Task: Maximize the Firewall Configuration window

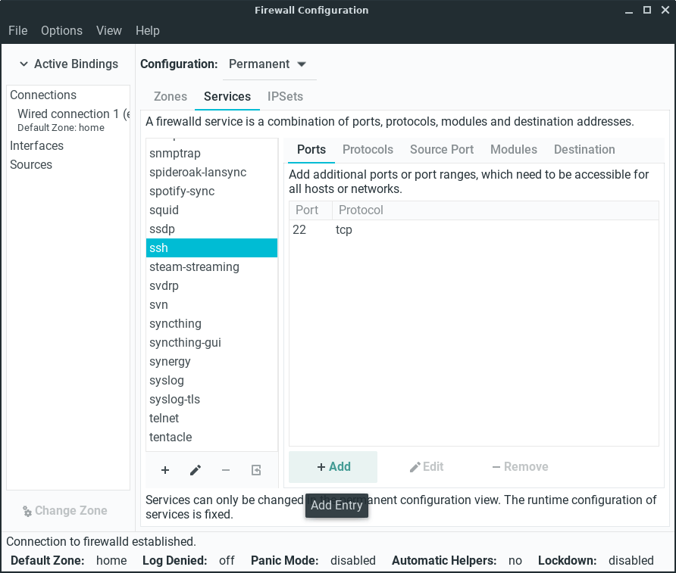Action: click(x=646, y=11)
